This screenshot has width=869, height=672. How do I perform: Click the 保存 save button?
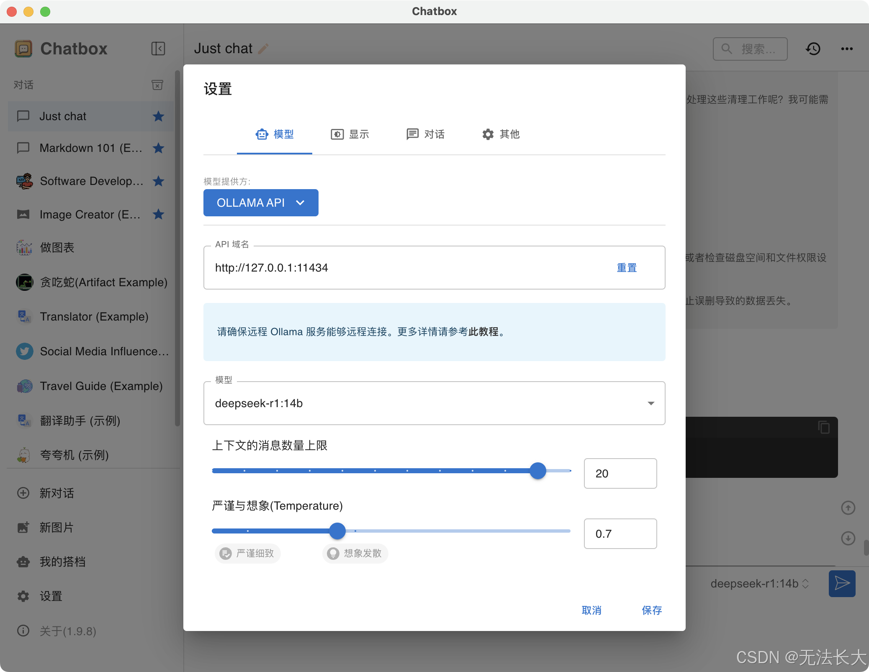(652, 610)
